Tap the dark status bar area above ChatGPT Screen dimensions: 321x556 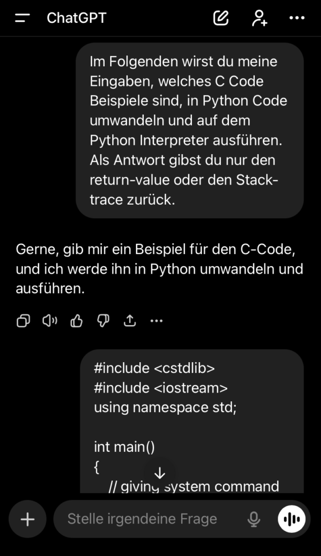pyautogui.click(x=160, y=3)
